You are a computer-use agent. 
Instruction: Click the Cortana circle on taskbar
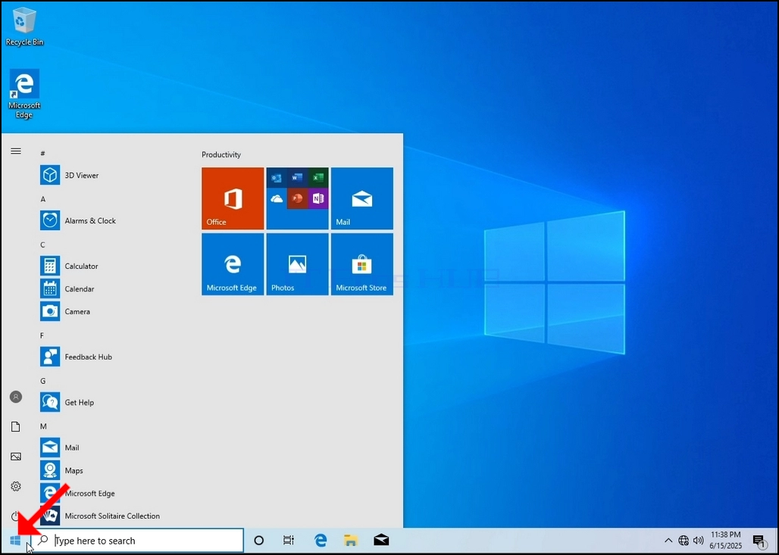click(259, 541)
